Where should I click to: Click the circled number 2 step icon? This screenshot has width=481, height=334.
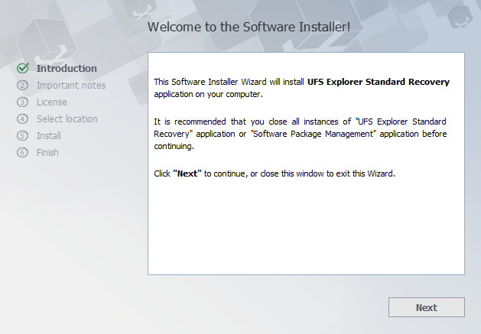[22, 86]
